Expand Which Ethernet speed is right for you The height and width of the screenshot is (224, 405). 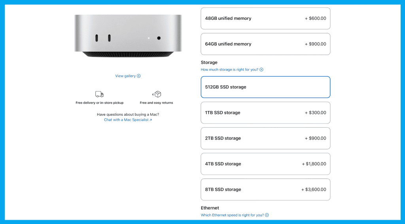tap(232, 215)
